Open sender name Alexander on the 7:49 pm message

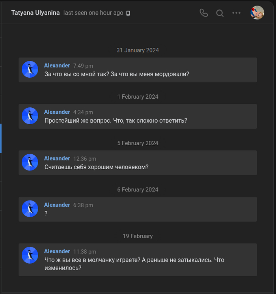pos(57,66)
